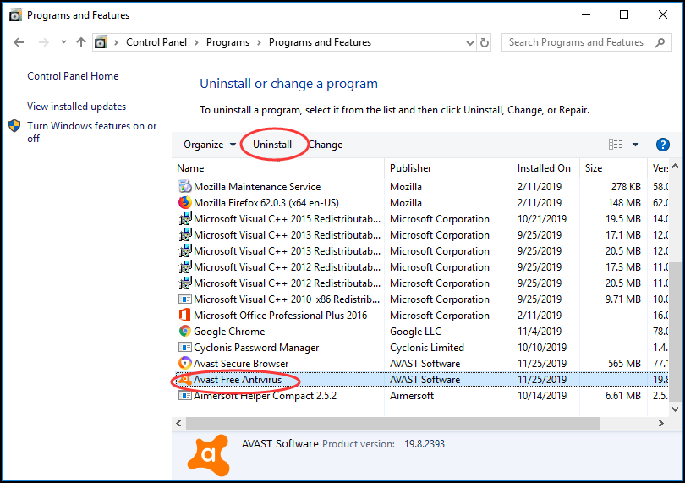685x483 pixels.
Task: Open the address bar history dropdown
Action: (470, 43)
